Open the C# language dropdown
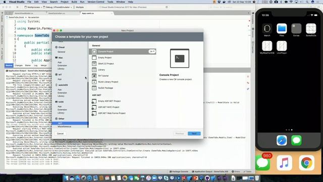323x182 pixels. pos(152,52)
